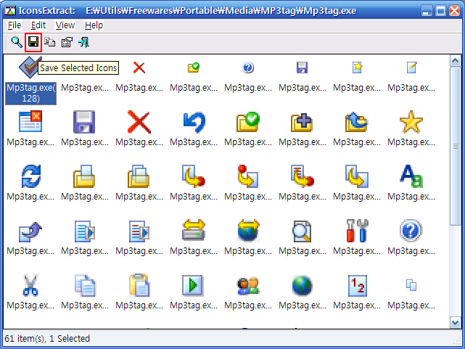Select the purple arrow export window icon

coord(30,231)
